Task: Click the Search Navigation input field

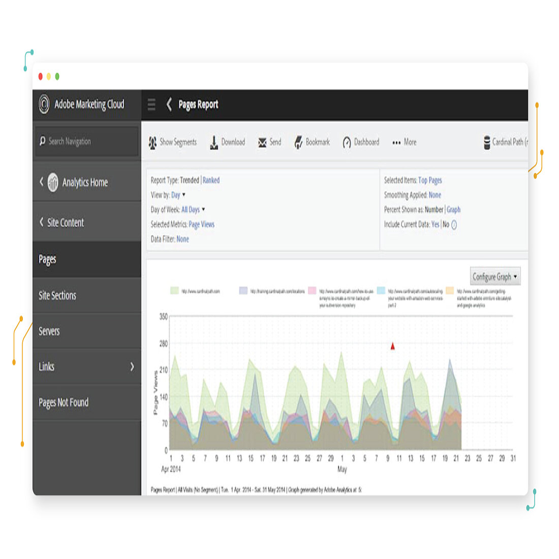Action: coord(86,142)
